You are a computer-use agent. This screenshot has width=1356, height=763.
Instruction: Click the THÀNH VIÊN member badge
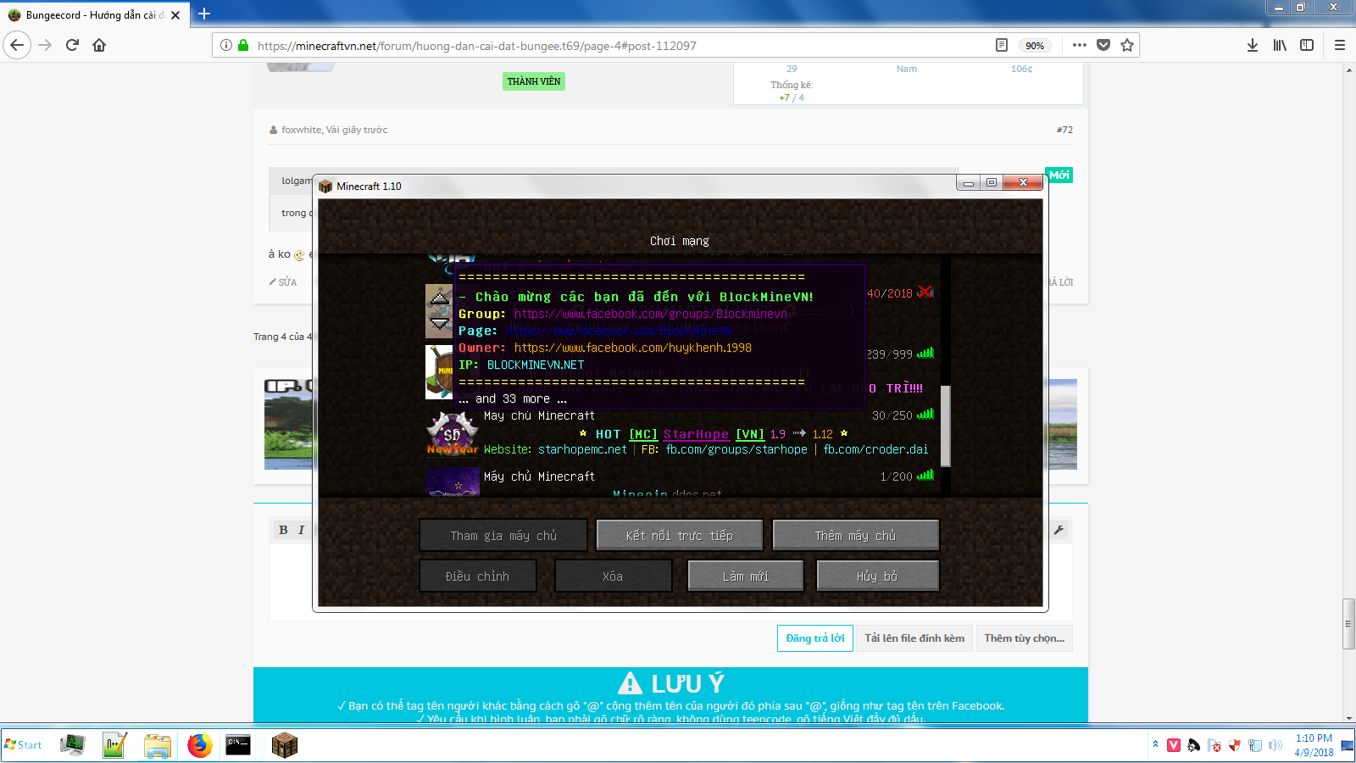point(534,81)
